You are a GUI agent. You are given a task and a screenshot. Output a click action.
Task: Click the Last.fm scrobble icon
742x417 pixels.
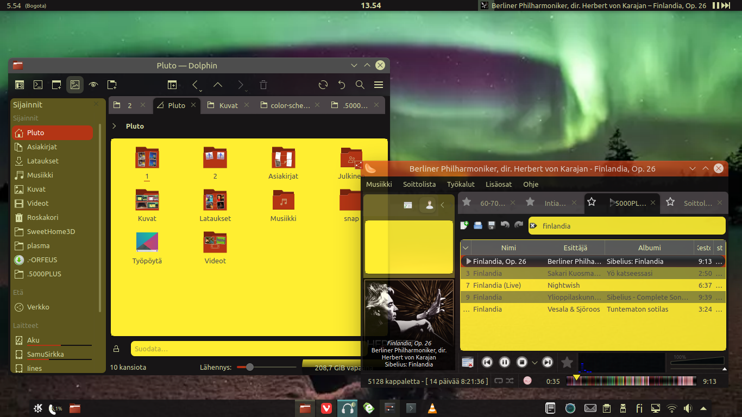[x=527, y=381]
